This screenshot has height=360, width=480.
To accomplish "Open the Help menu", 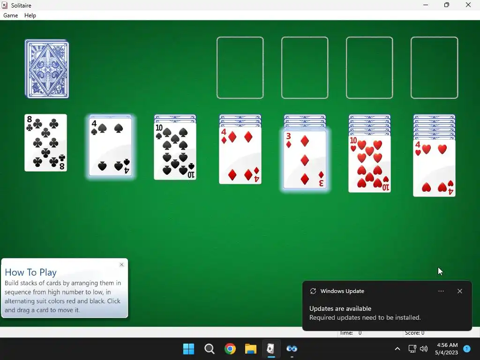I will coord(30,15).
